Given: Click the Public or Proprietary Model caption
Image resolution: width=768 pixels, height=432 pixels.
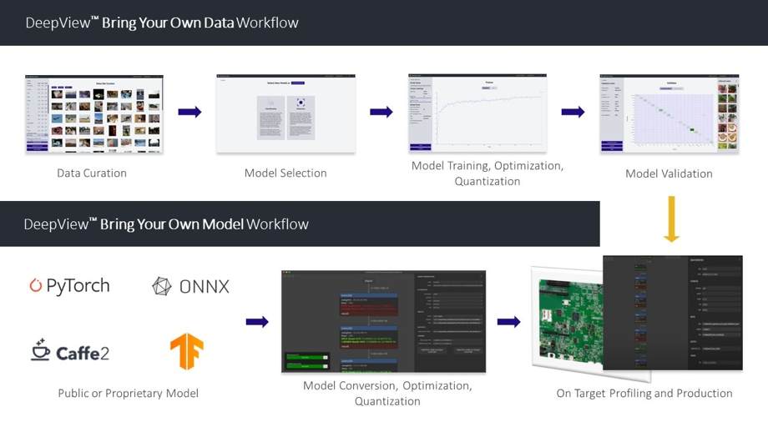Looking at the screenshot, I should click(x=129, y=394).
